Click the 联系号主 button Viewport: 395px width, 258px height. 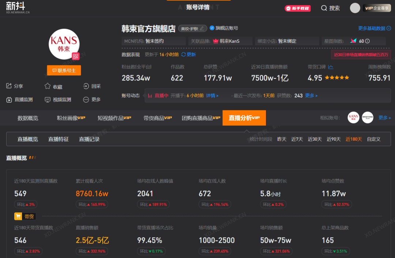pos(64,71)
